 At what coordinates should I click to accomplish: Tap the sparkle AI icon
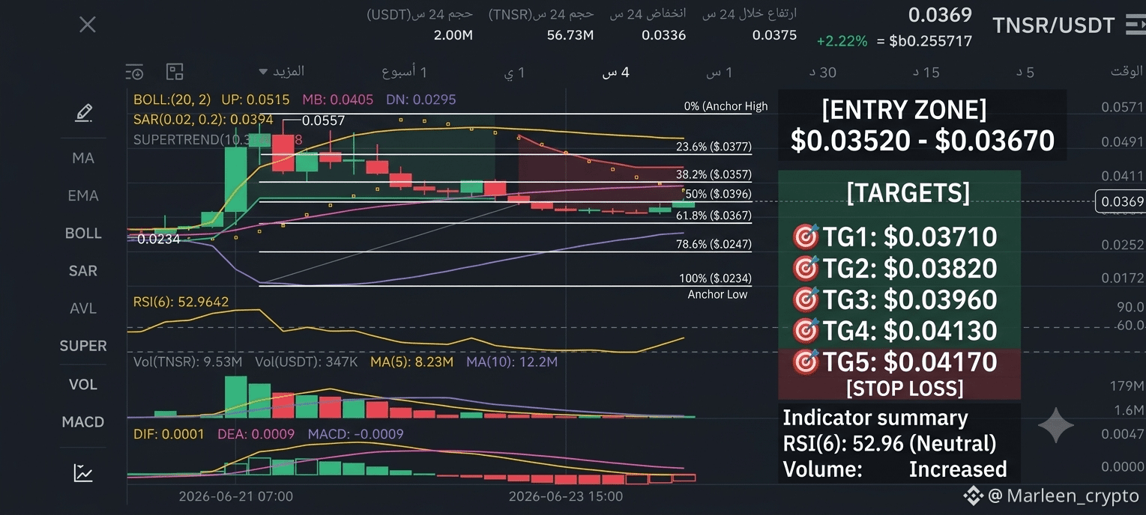pyautogui.click(x=1055, y=426)
